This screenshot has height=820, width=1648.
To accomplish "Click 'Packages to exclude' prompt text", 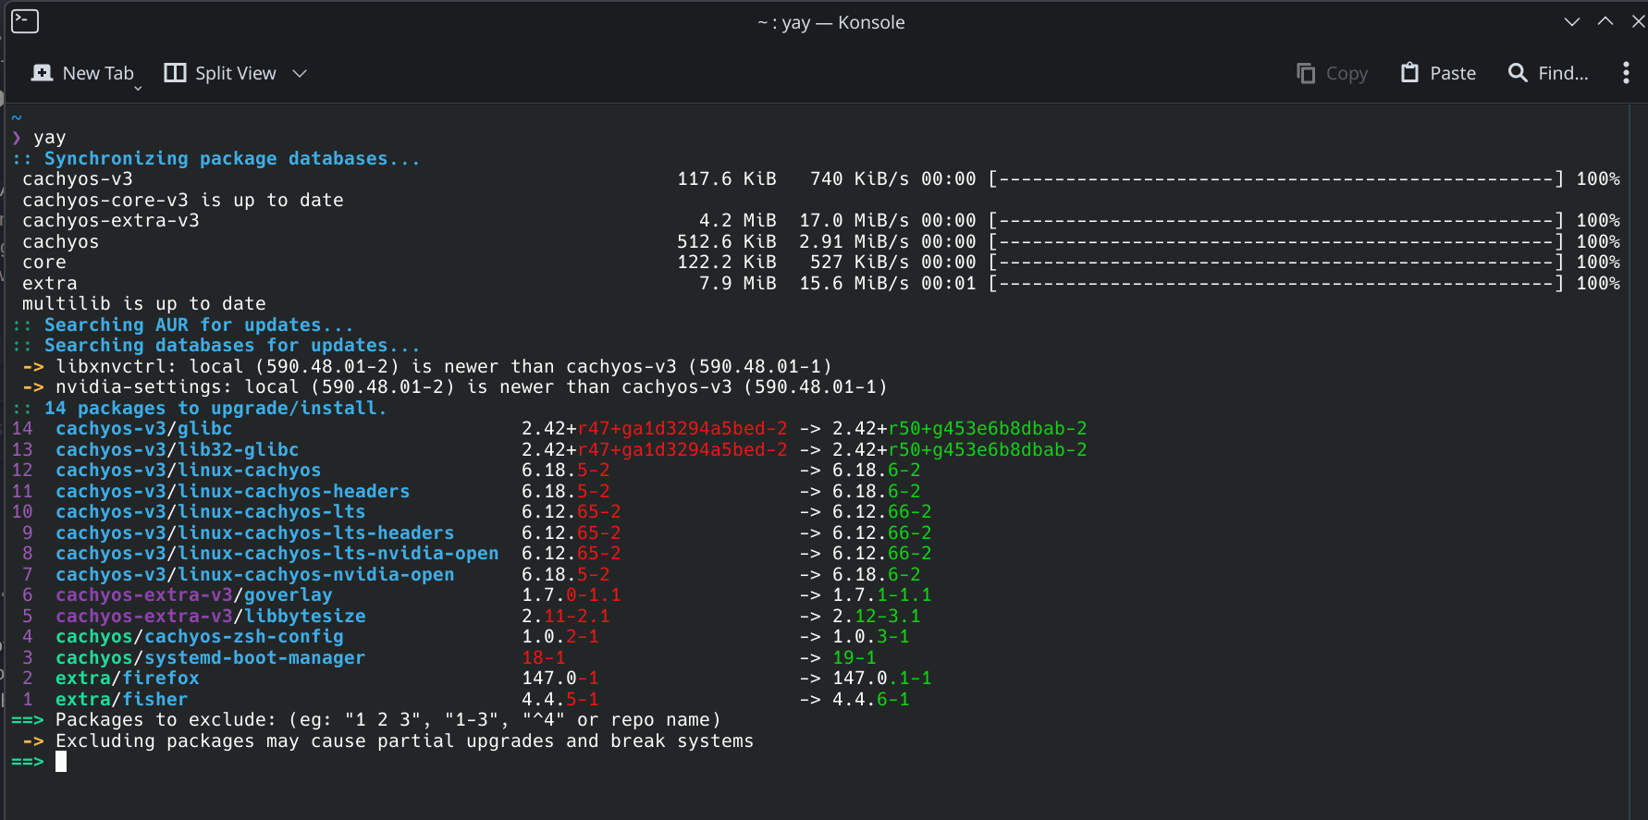I will 387,720.
